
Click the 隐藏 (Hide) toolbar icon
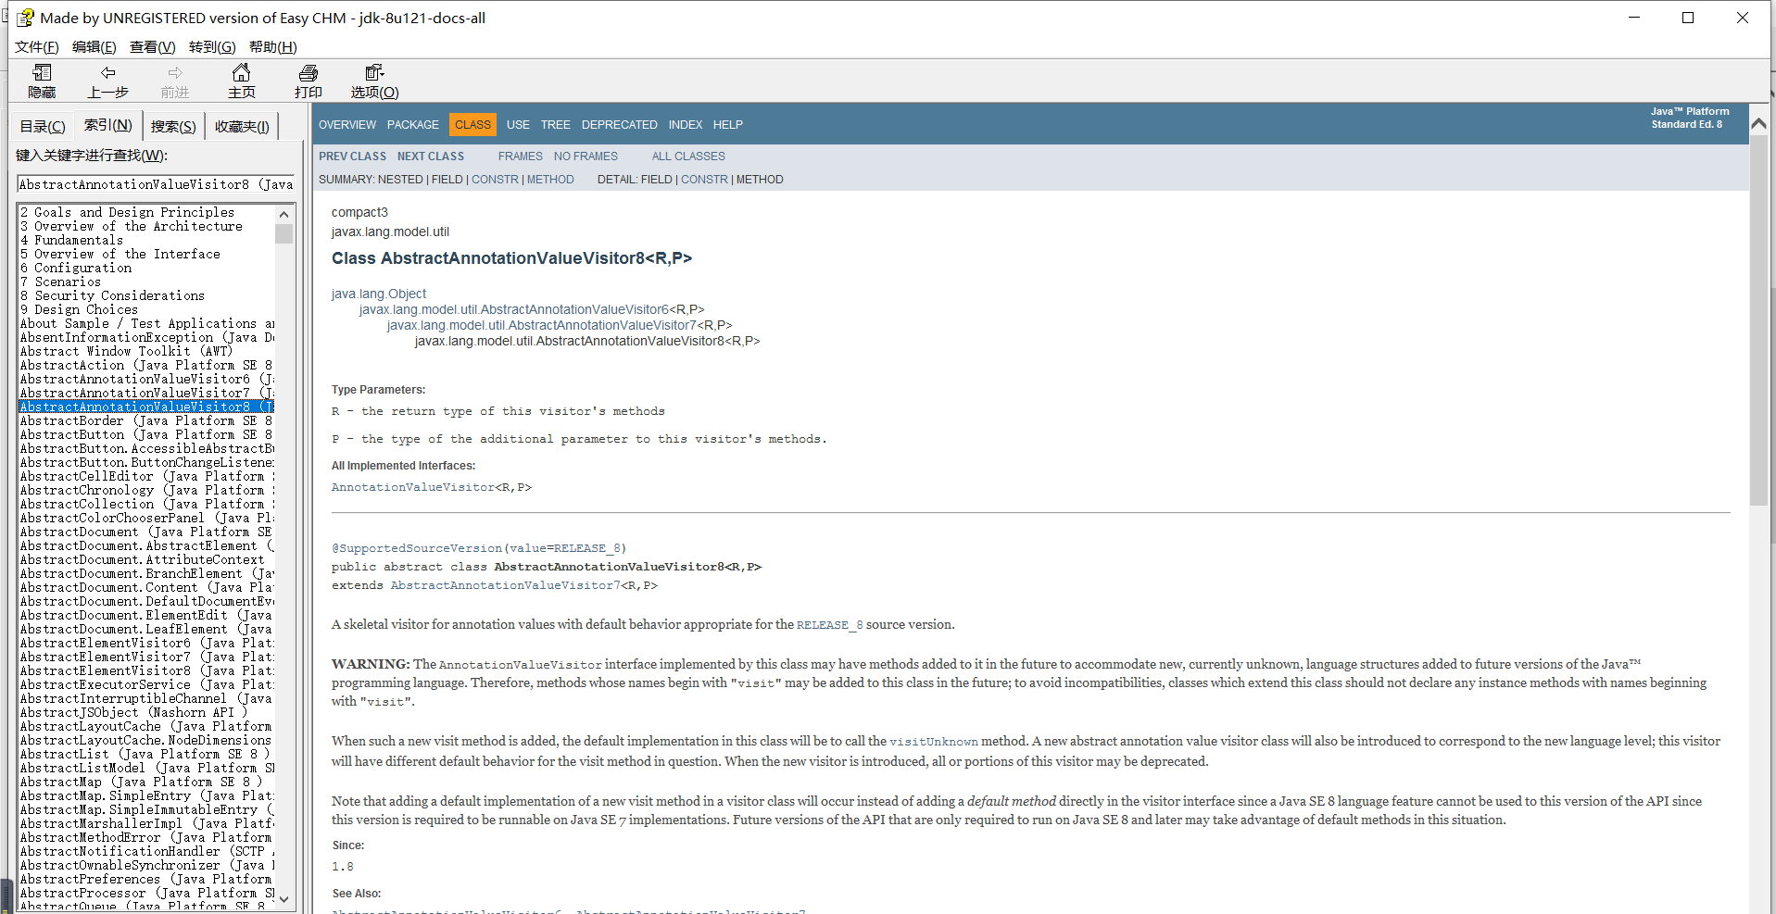coord(41,81)
